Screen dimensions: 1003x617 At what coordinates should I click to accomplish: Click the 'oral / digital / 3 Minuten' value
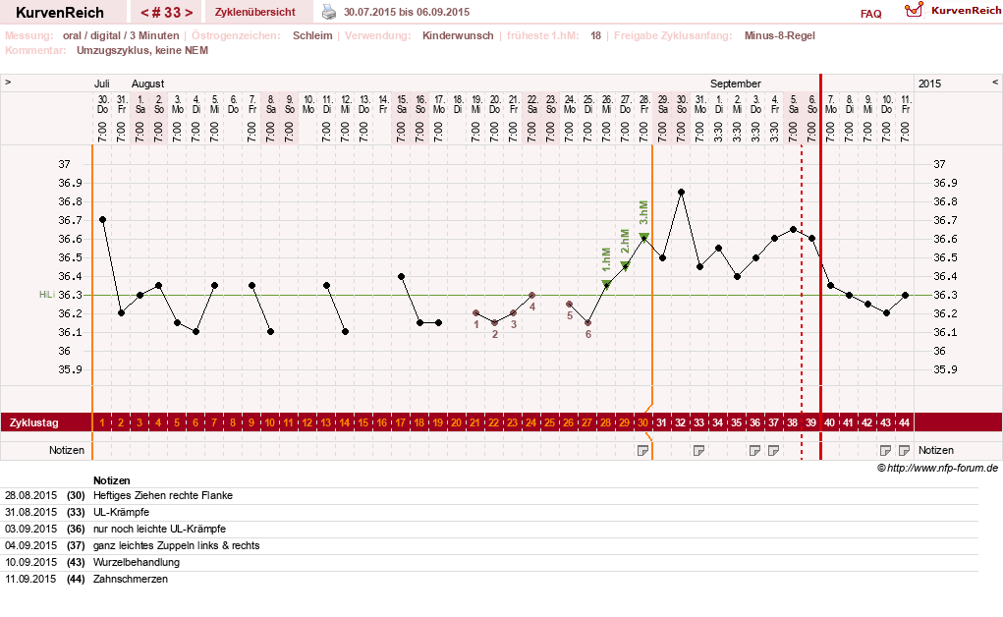pos(121,35)
